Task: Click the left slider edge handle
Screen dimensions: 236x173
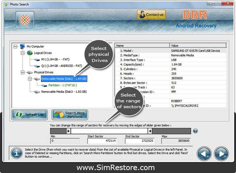Action: pos(68,131)
